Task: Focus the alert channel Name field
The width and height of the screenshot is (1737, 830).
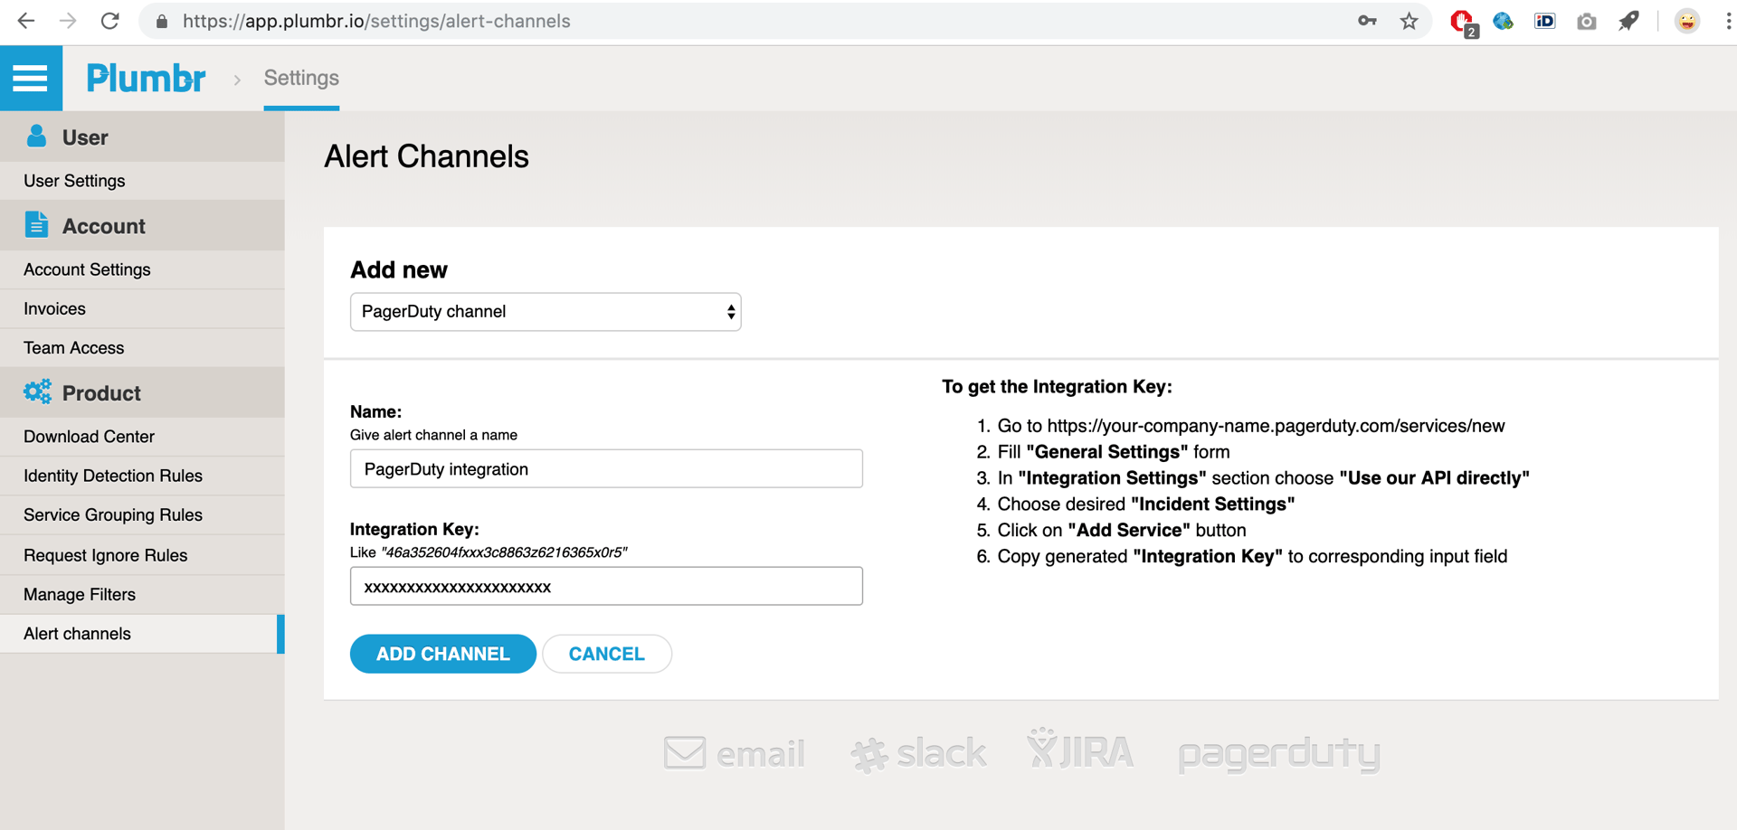Action: (606, 469)
